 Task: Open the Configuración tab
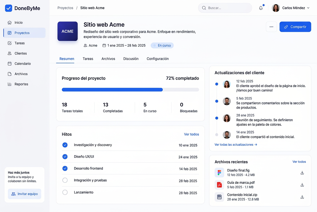158,59
